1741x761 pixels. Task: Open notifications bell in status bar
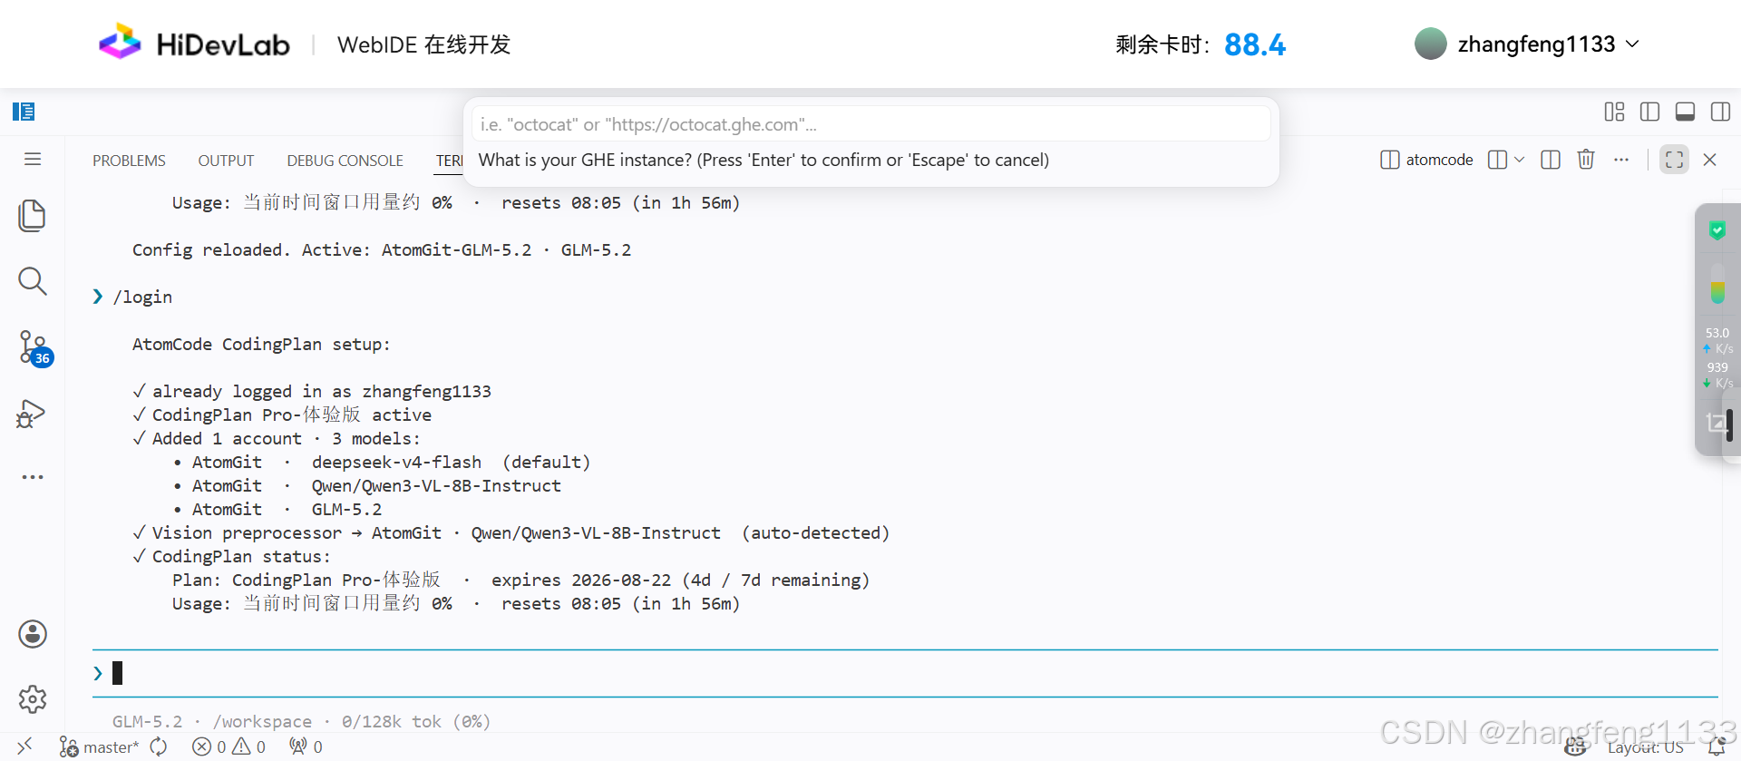coord(1716,747)
